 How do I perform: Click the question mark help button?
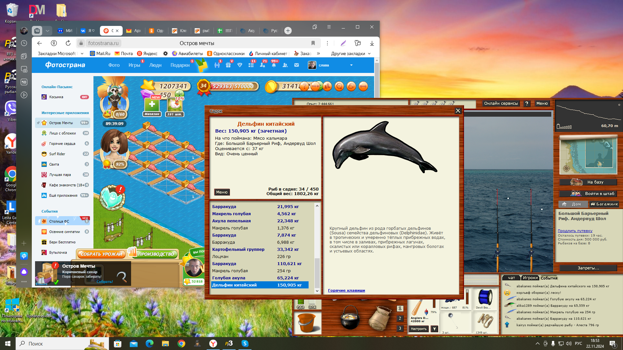coord(527,103)
